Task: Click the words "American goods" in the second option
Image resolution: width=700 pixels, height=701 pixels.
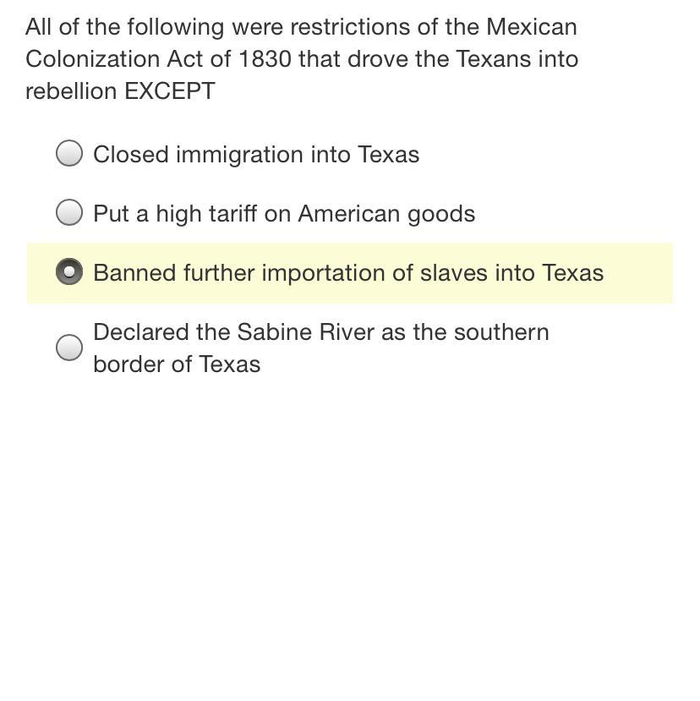Action: (x=386, y=214)
